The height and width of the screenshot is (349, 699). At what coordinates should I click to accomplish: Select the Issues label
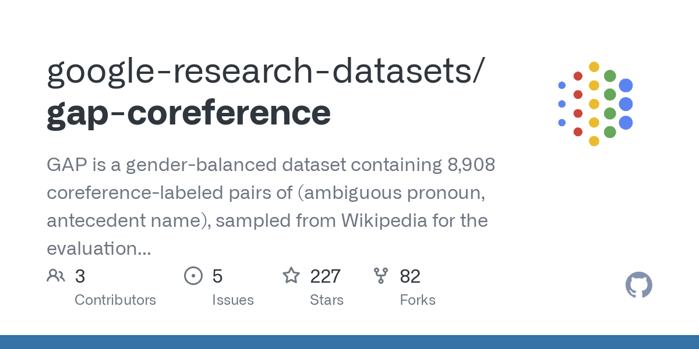point(233,300)
